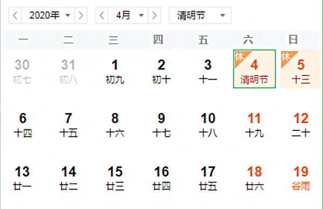Select April 3 十一
Viewport: 323px width, 209px height.
(x=208, y=71)
